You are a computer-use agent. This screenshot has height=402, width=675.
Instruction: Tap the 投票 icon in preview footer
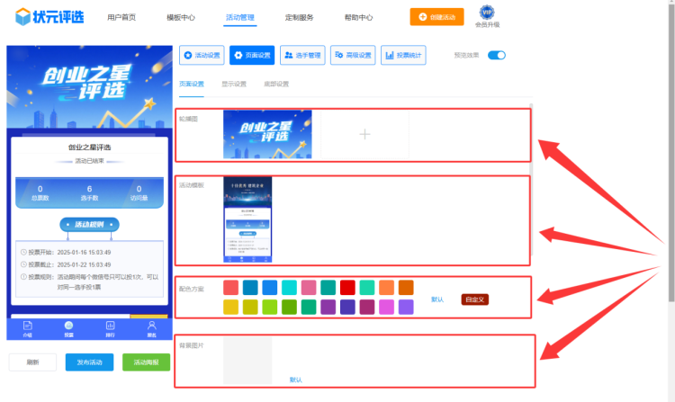pos(68,327)
